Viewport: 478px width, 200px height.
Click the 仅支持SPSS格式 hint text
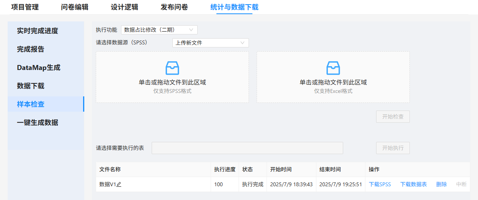(x=172, y=91)
